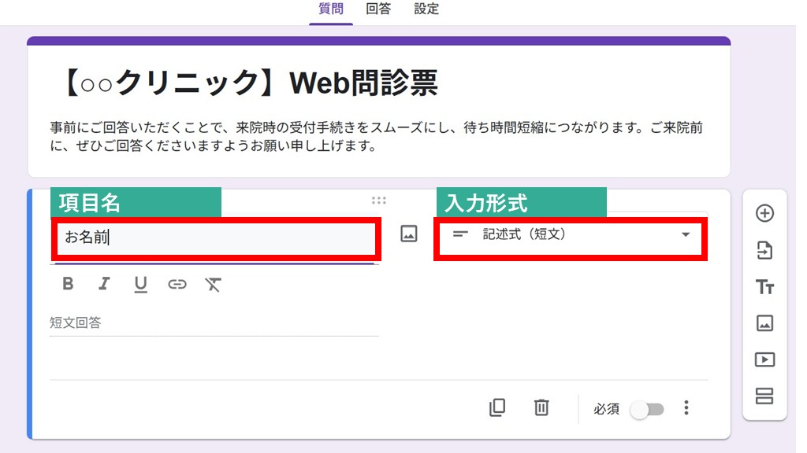Delete the question with the trash icon
Image resolution: width=807 pixels, height=453 pixels.
541,408
